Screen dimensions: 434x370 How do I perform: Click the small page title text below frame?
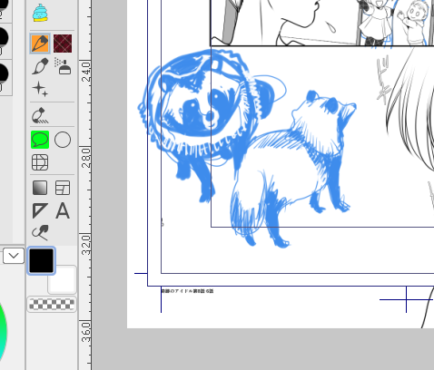click(x=187, y=291)
